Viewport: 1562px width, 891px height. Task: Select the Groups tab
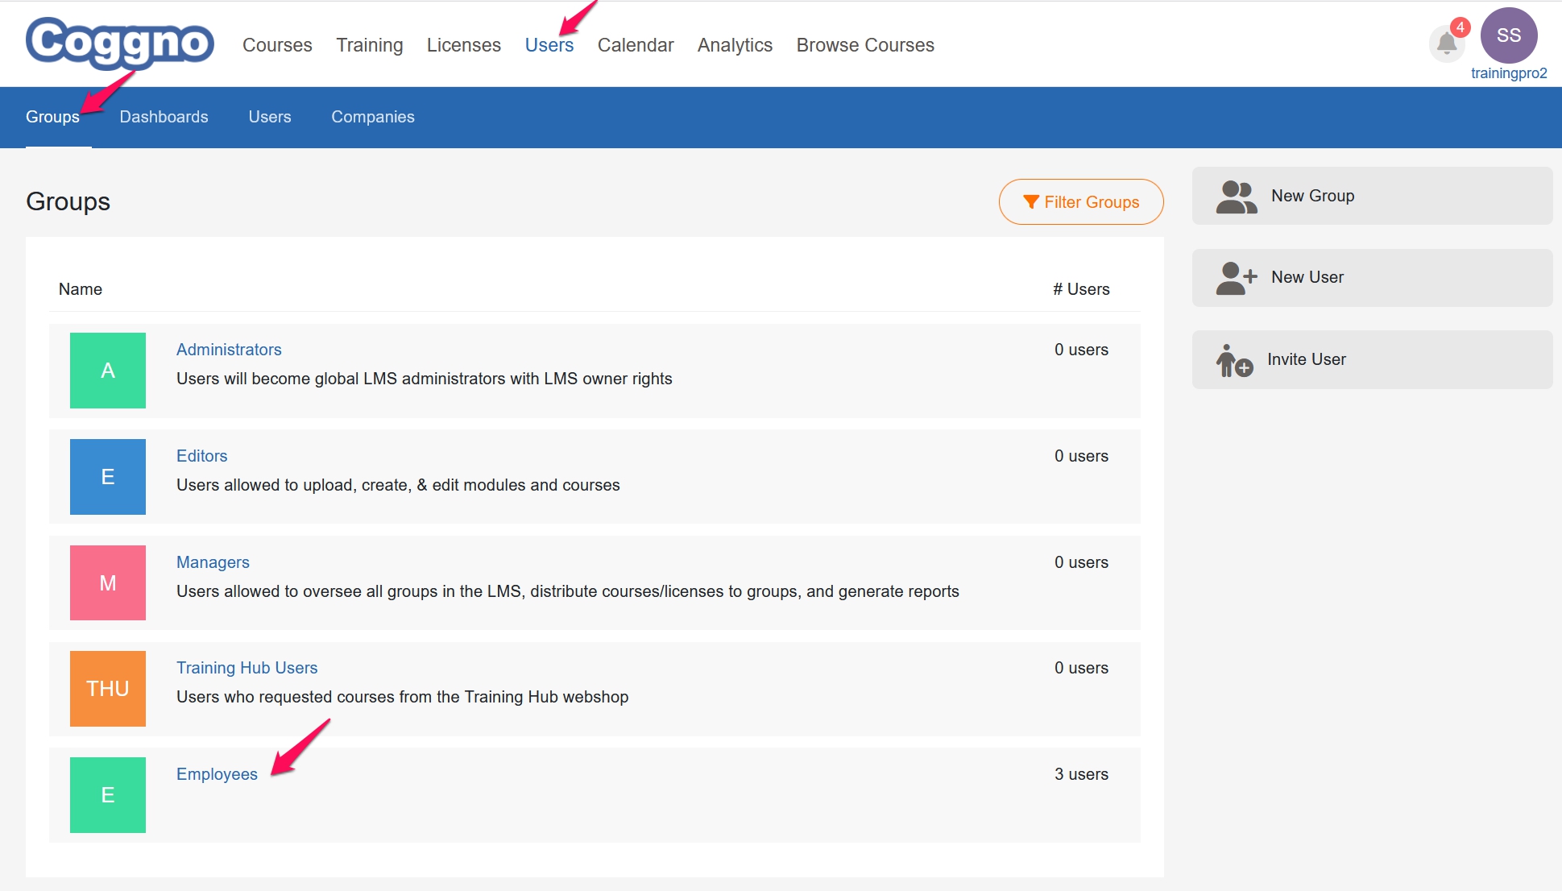[52, 117]
